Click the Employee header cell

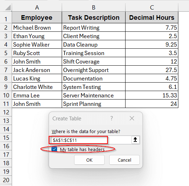tap(37, 18)
